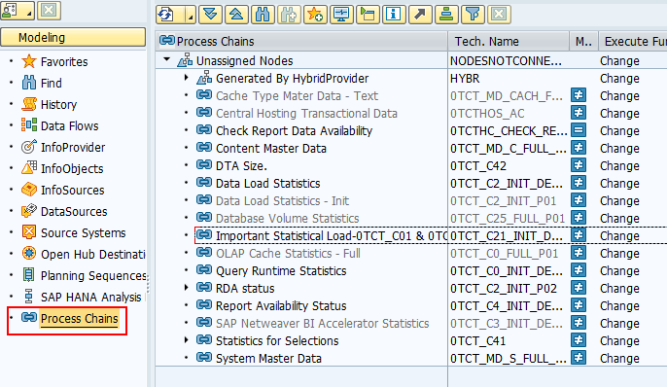Click the Execute Function column header
Screen dimensions: 667x387
coord(633,41)
